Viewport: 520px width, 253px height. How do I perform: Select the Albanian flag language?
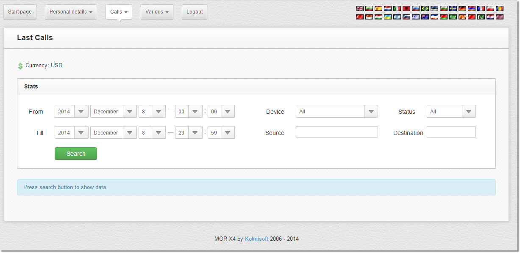406,8
